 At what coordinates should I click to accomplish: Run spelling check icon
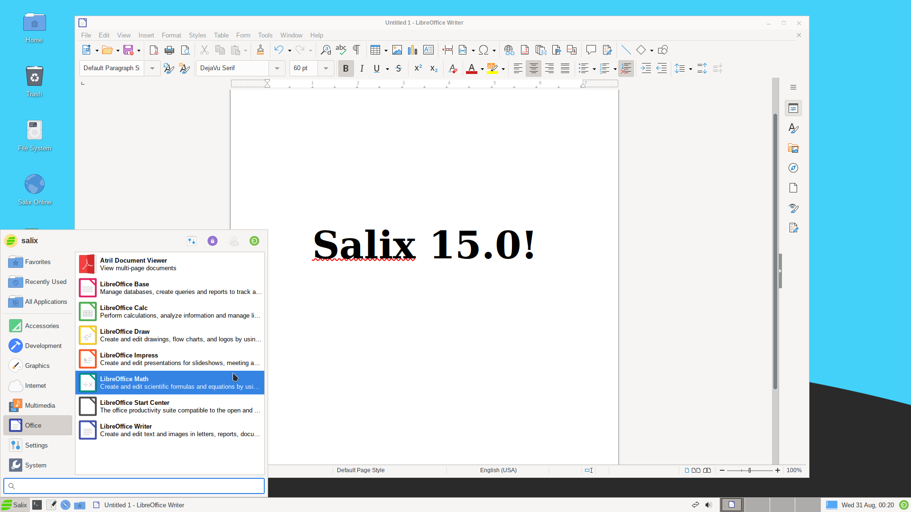click(341, 50)
